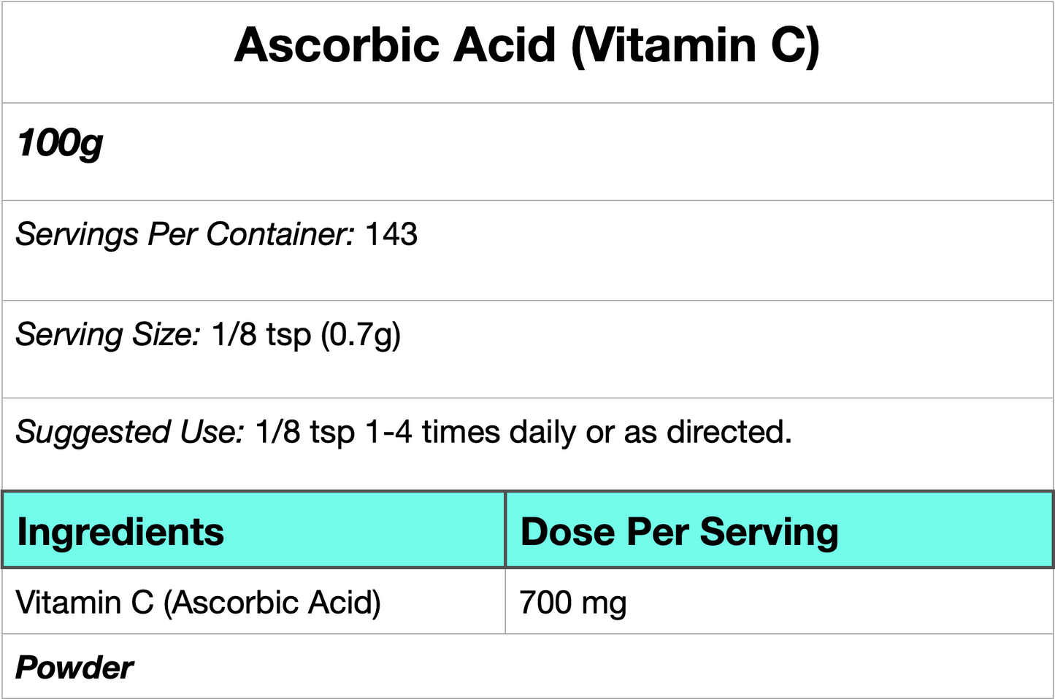
Task: Click the "Ascorbic Acid (Vitamin C)" title heading
Action: pyautogui.click(x=526, y=46)
